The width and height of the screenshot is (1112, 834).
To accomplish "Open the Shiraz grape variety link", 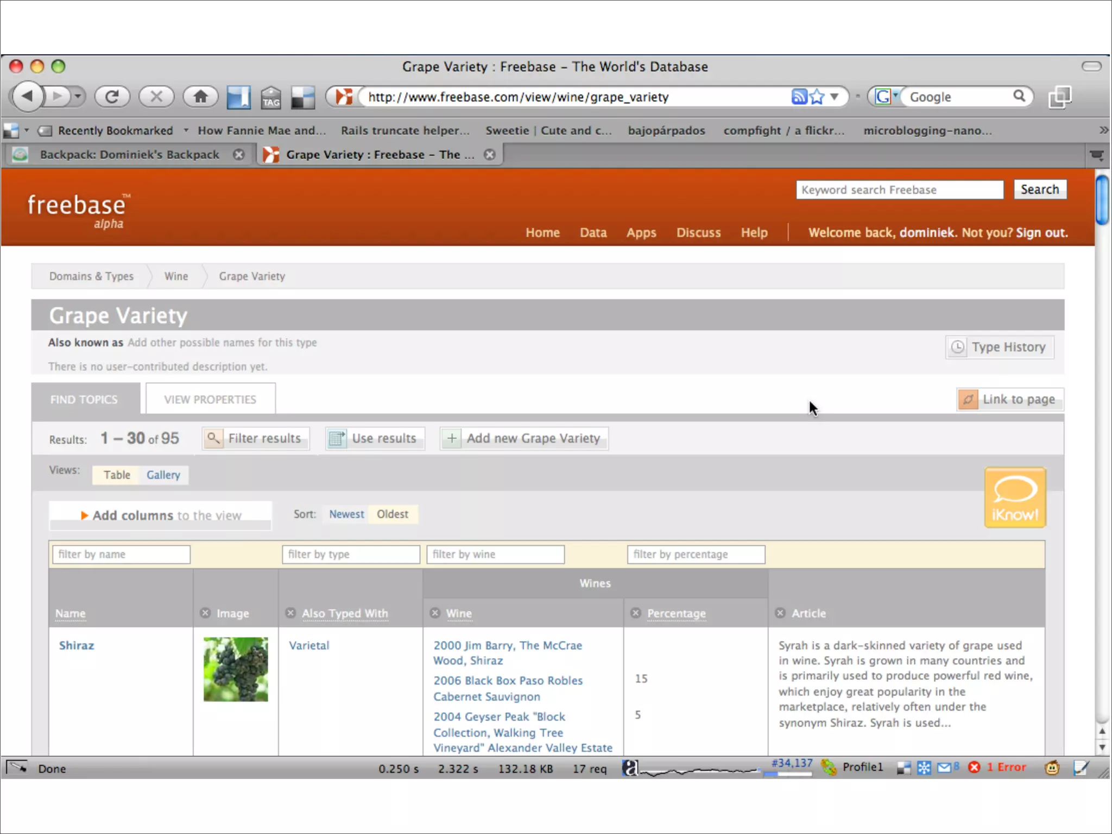I will point(77,646).
